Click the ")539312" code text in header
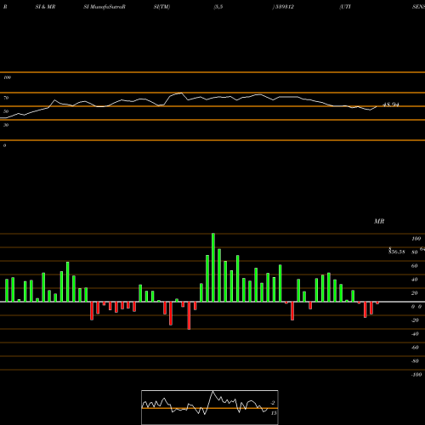The height and width of the screenshot is (425, 425). 283,7
